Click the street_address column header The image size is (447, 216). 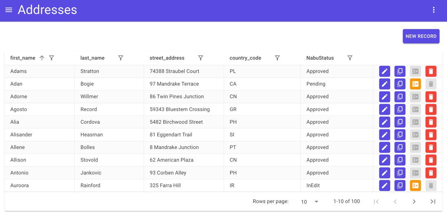(x=167, y=58)
